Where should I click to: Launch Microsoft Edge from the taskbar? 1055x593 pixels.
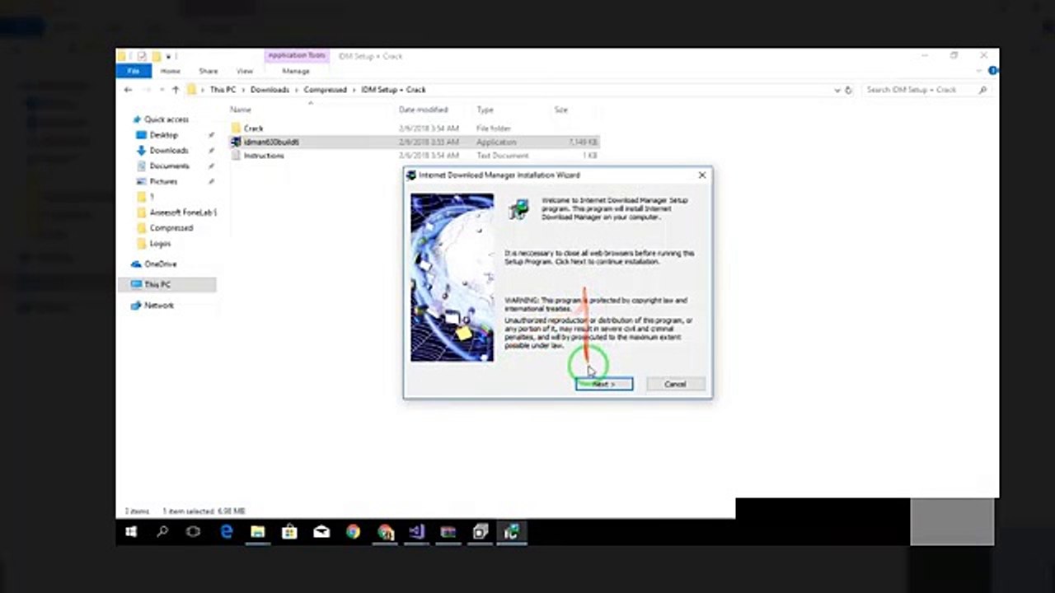click(x=226, y=532)
